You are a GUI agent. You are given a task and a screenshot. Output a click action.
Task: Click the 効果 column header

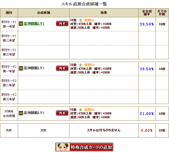click(x=104, y=13)
